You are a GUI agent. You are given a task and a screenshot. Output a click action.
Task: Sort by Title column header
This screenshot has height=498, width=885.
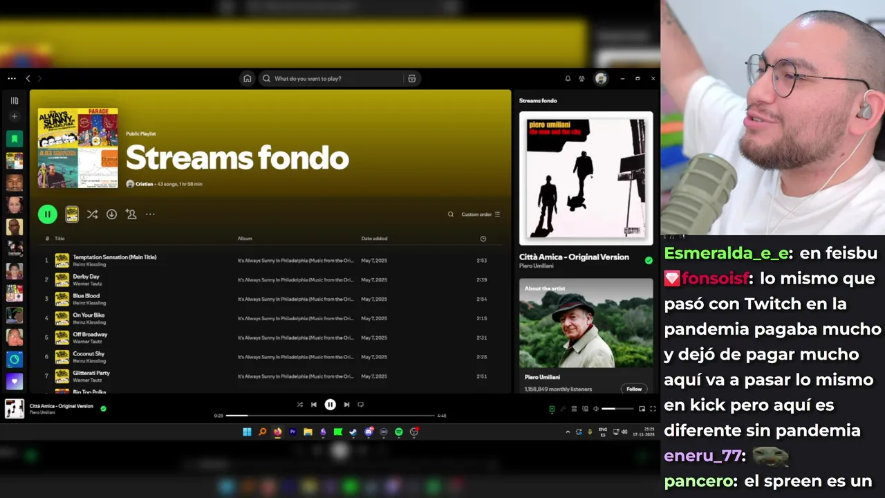[59, 239]
